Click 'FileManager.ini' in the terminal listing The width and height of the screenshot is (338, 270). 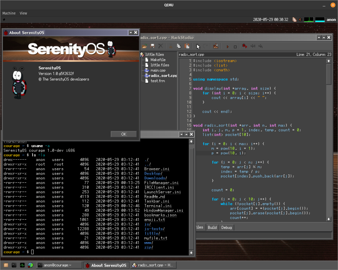click(161, 183)
